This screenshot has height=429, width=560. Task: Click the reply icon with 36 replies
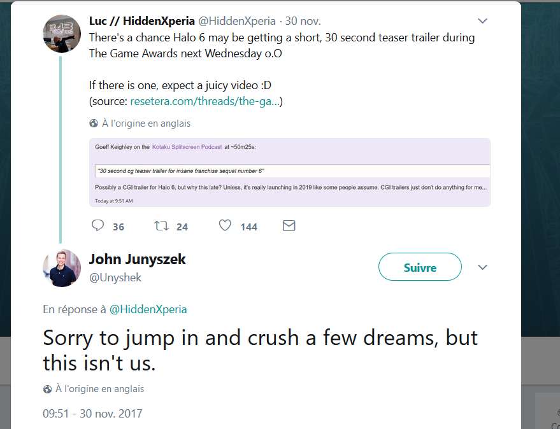point(97,225)
